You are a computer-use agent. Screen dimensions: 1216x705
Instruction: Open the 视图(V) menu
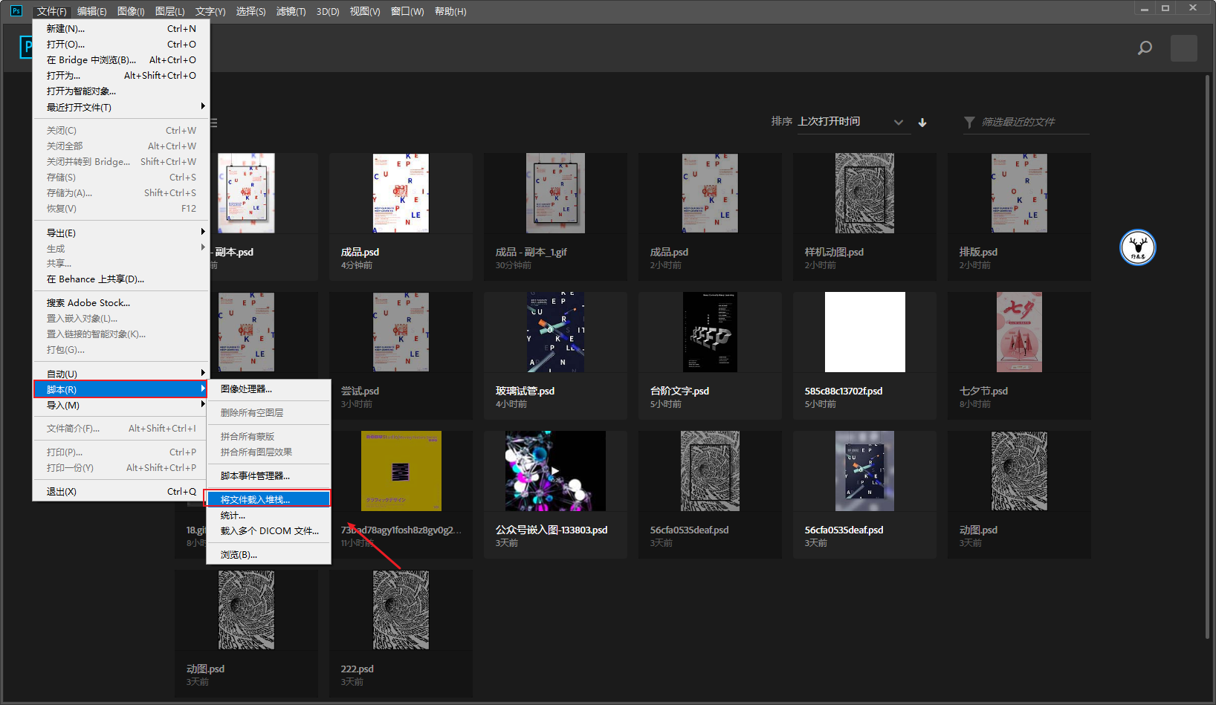[365, 11]
